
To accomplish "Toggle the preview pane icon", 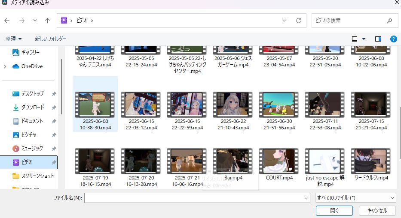I will (x=378, y=39).
